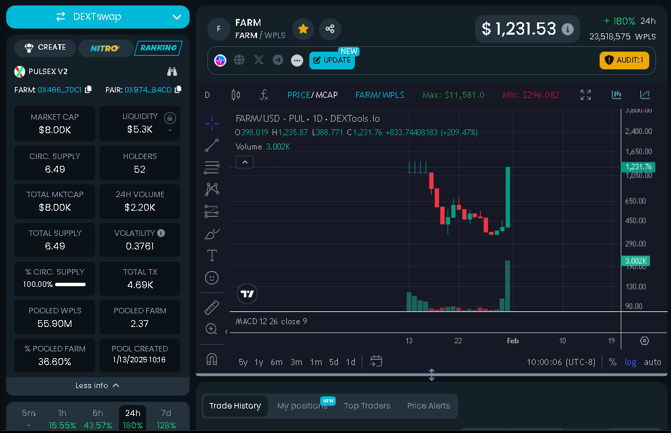Open the go to date calendar icon
Image resolution: width=671 pixels, height=433 pixels.
pyautogui.click(x=376, y=361)
